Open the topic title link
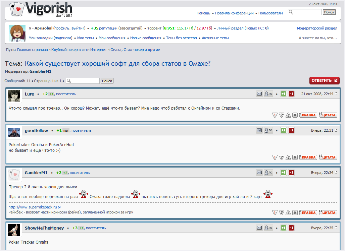Screen dimensions: 345x251 [117, 64]
